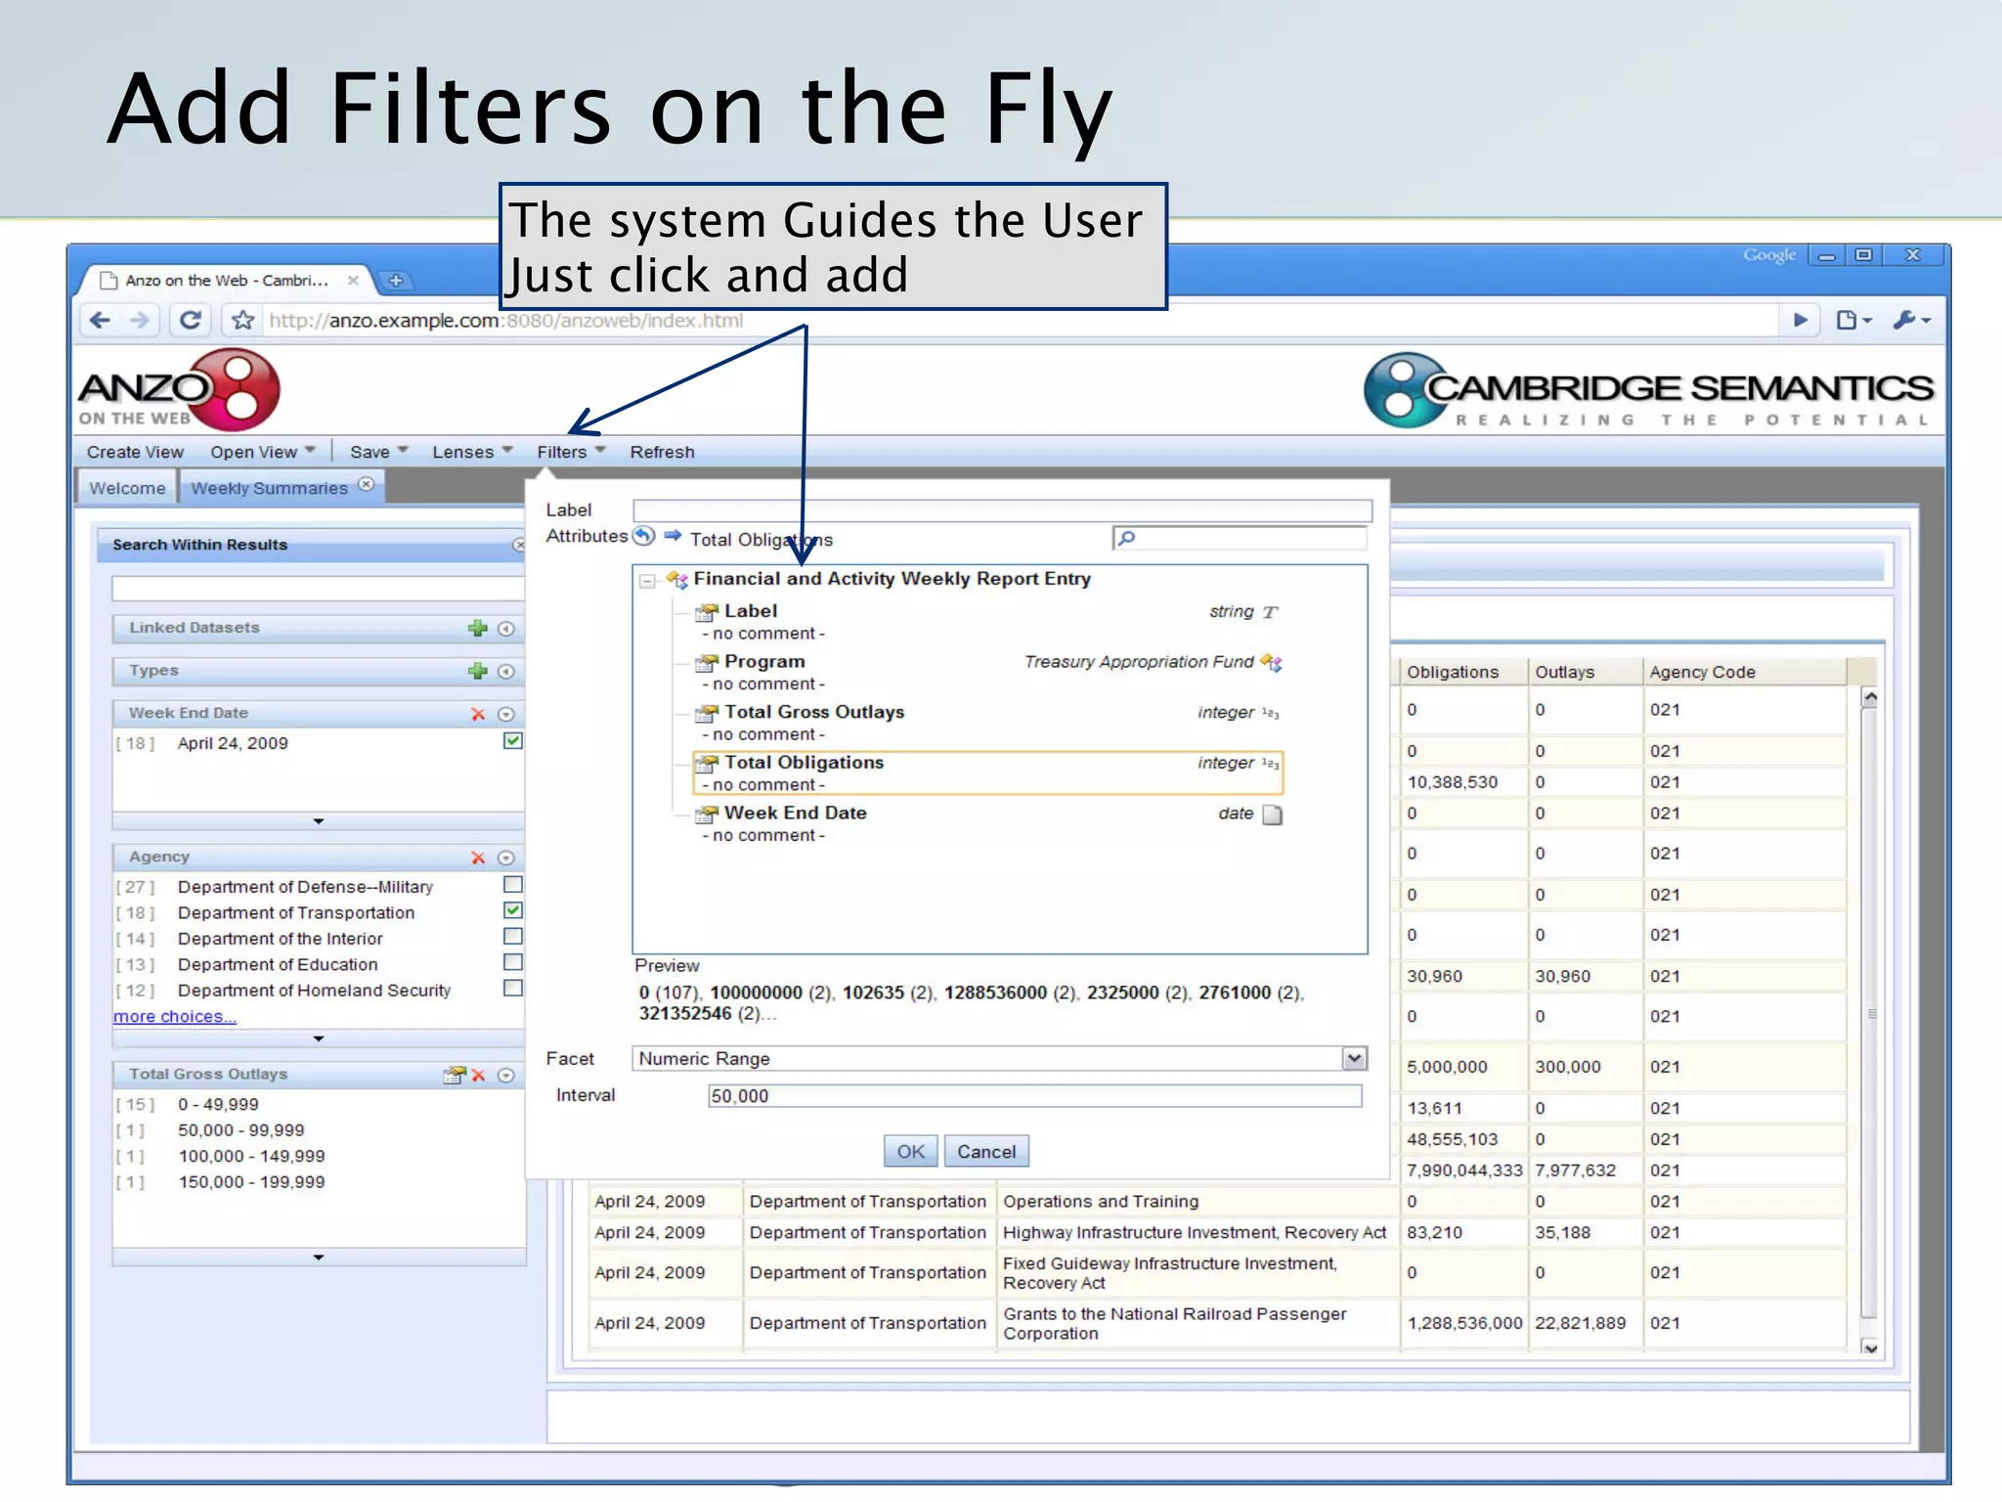2002x1502 pixels.
Task: Open the Facet Numeric Range dropdown
Action: point(1354,1058)
